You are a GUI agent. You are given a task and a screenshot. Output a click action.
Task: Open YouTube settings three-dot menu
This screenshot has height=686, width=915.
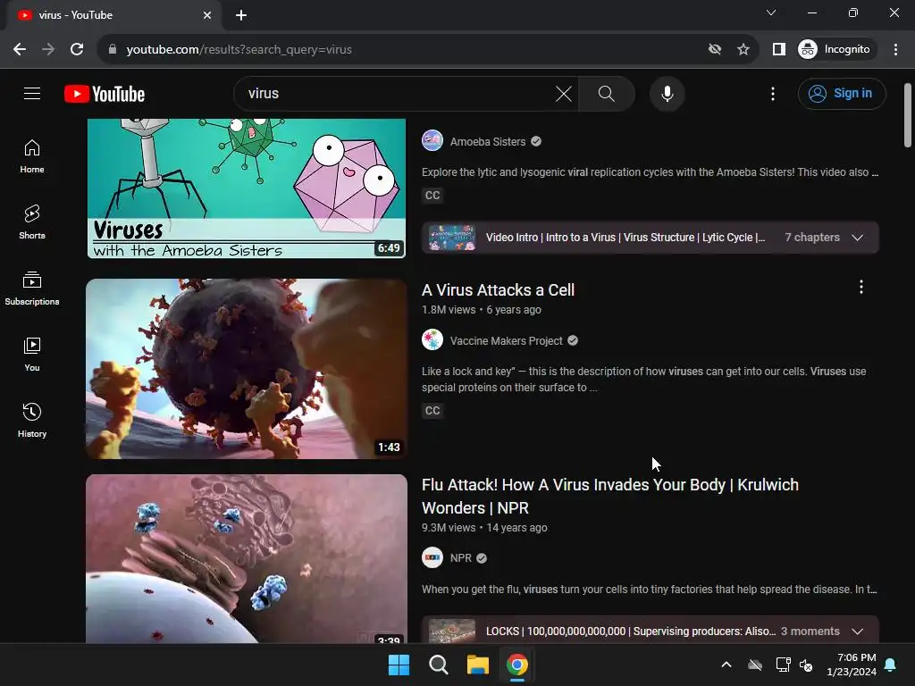[x=773, y=93]
